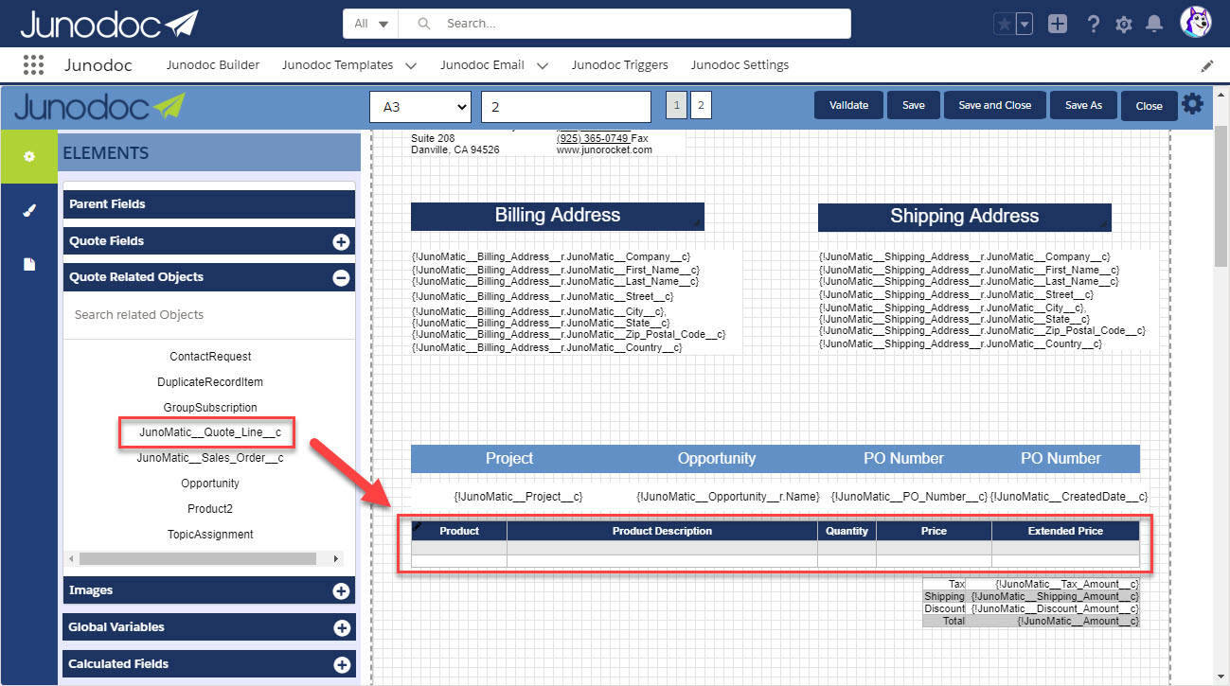Open notifications bell icon
This screenshot has width=1230, height=686.
pos(1155,25)
